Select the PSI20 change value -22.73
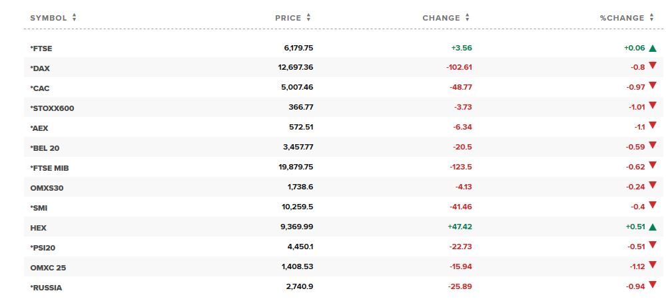This screenshot has height=305, width=668. [461, 247]
